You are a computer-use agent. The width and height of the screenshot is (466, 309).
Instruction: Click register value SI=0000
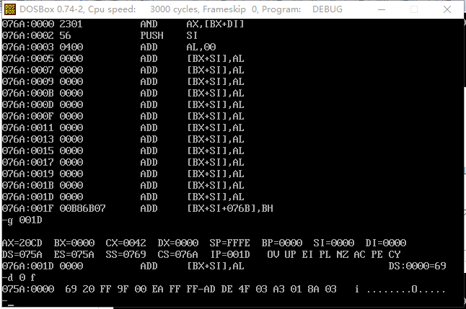[334, 243]
